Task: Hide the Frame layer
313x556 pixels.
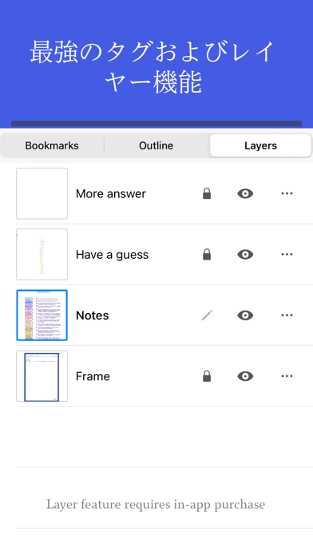Action: pos(245,376)
